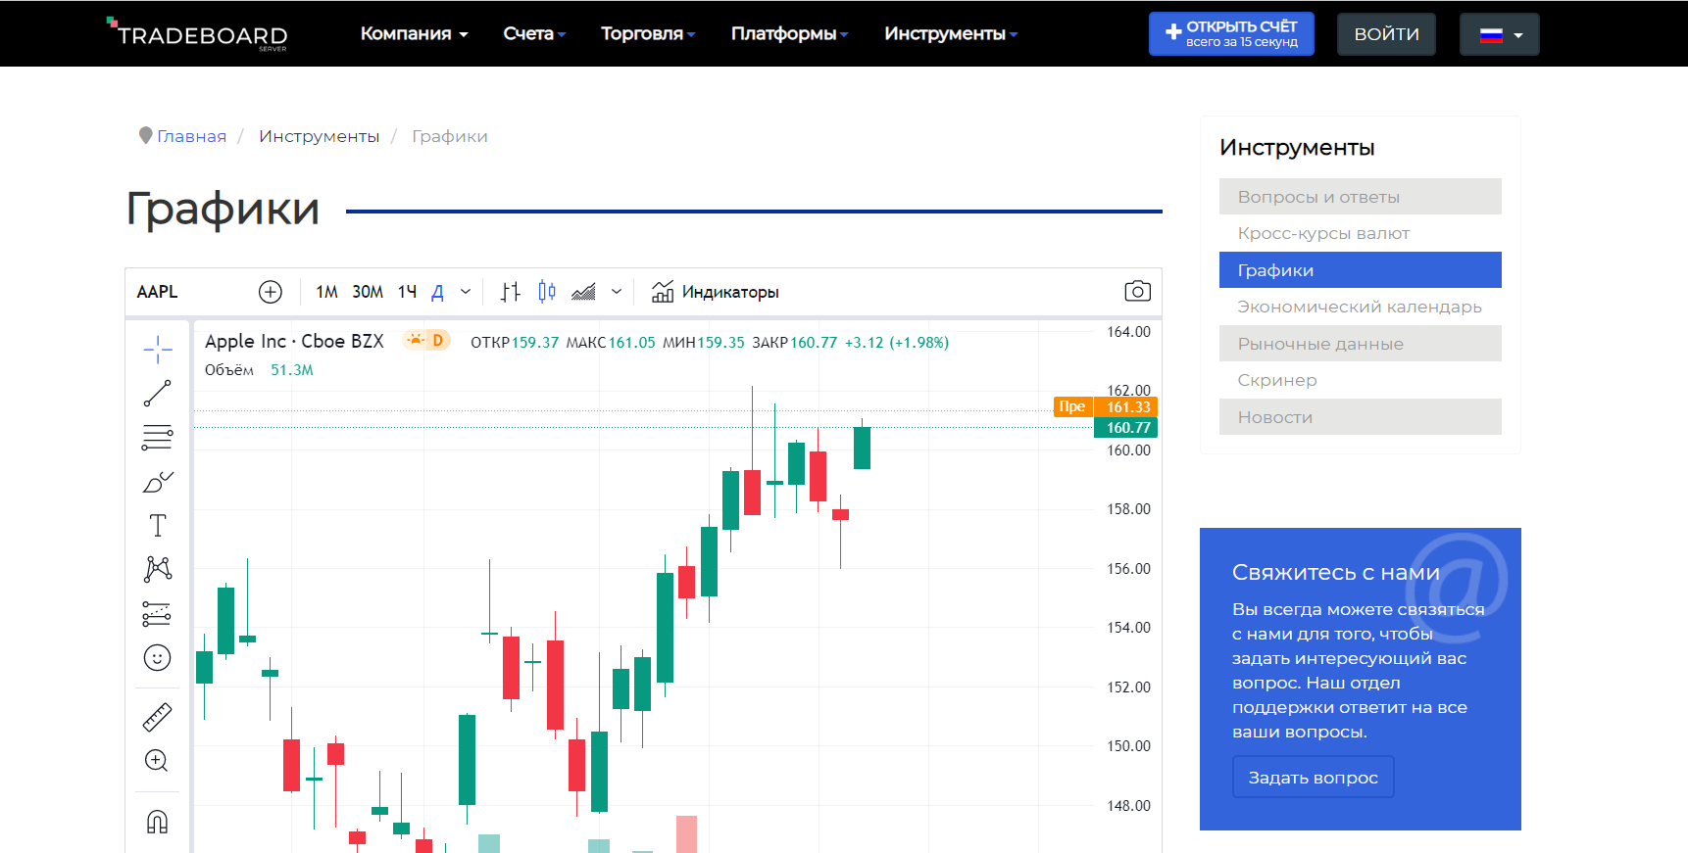1688x853 pixels.
Task: Select Графики in sidebar menu
Action: click(1361, 270)
